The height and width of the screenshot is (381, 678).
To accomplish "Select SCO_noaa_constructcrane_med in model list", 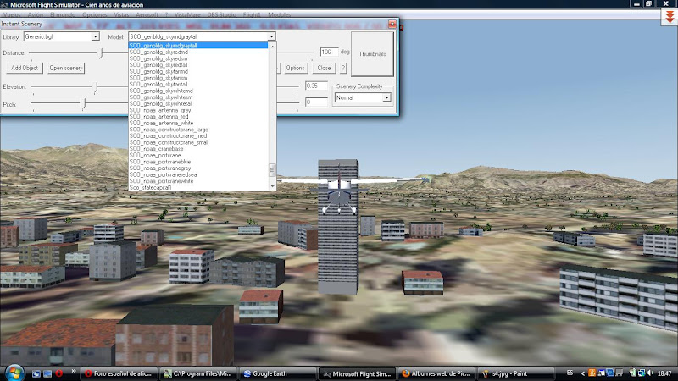I will coord(198,135).
